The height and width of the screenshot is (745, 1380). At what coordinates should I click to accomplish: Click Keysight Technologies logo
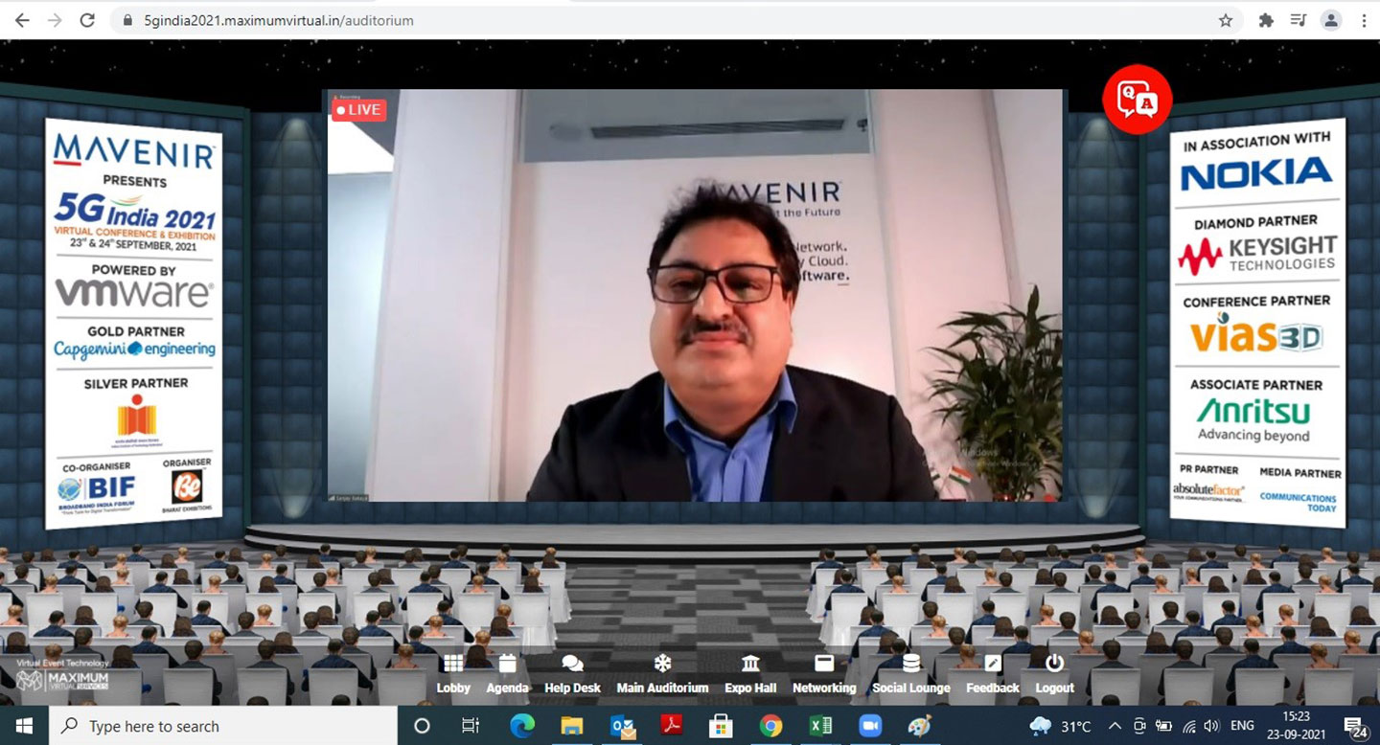1256,254
